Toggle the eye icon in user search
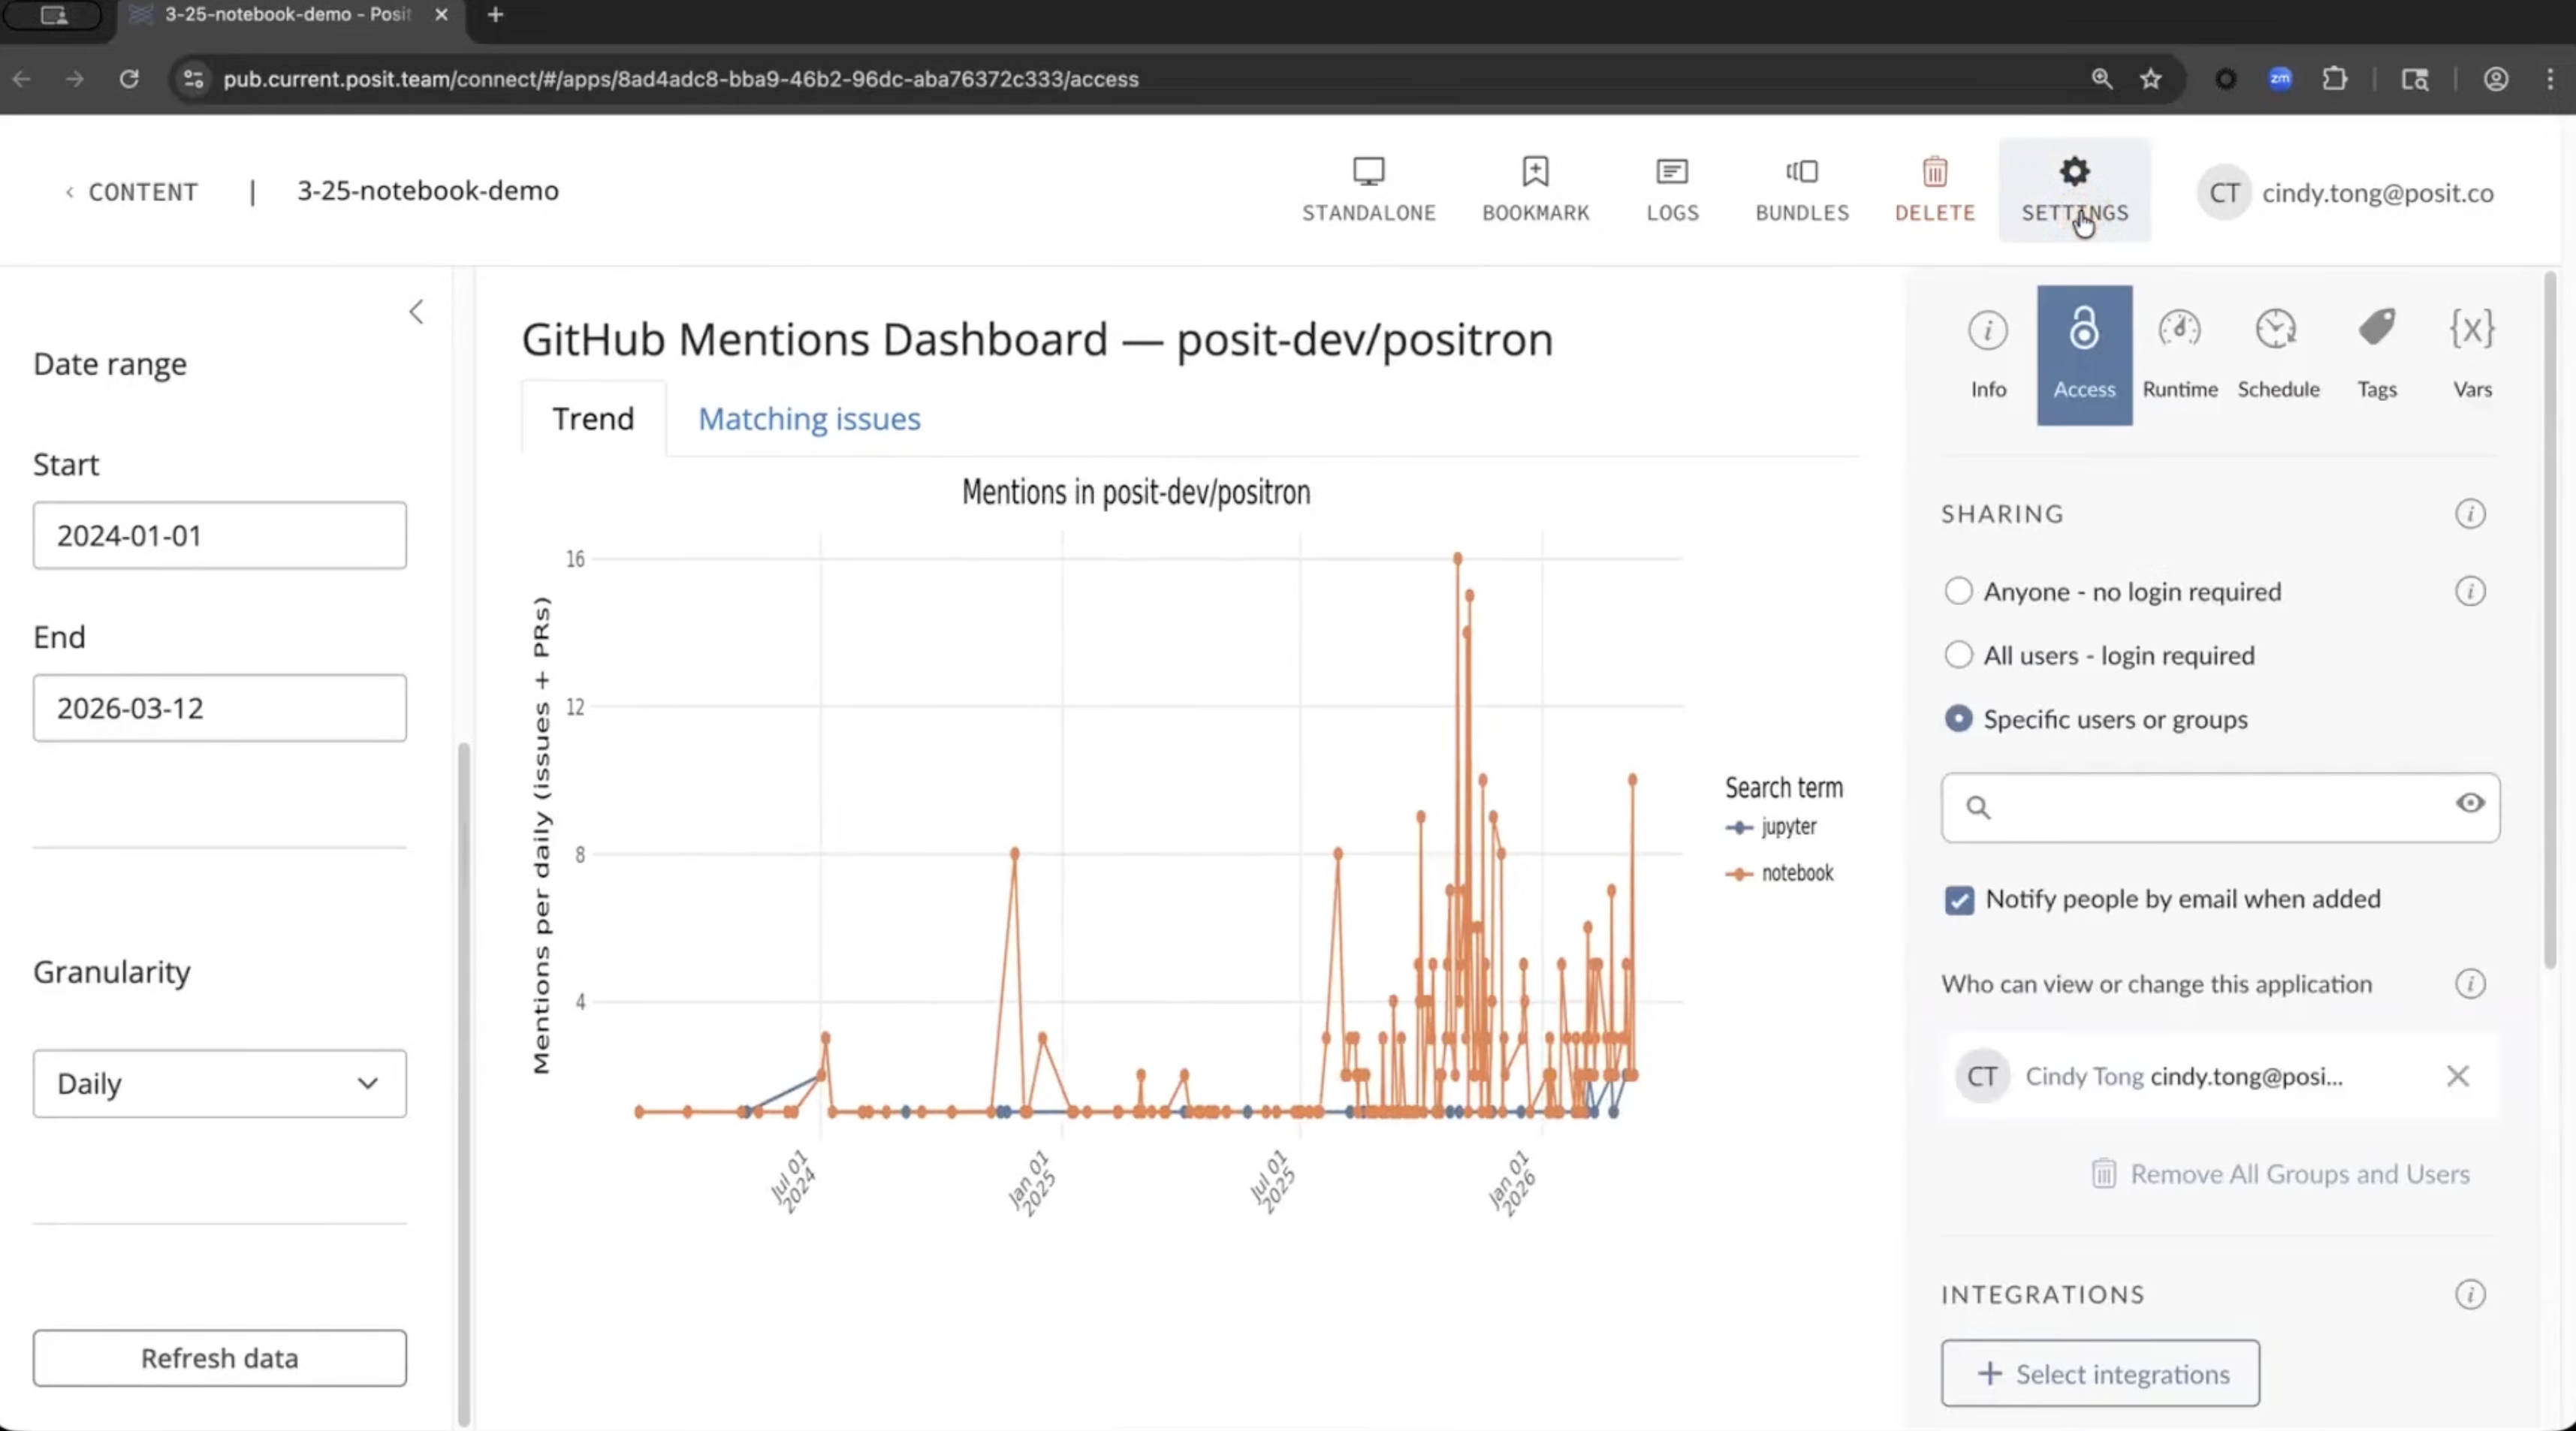Image resolution: width=2576 pixels, height=1431 pixels. coord(2469,804)
